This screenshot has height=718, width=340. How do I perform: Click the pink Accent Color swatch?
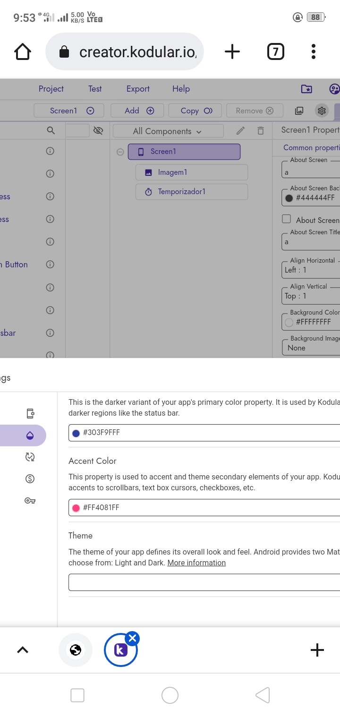(76, 508)
